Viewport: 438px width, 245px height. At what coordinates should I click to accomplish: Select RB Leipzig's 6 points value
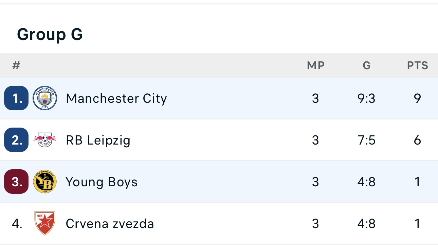418,140
